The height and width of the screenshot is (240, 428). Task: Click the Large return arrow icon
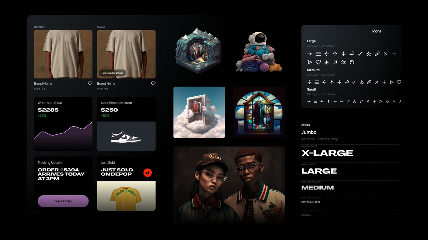pyautogui.click(x=352, y=54)
